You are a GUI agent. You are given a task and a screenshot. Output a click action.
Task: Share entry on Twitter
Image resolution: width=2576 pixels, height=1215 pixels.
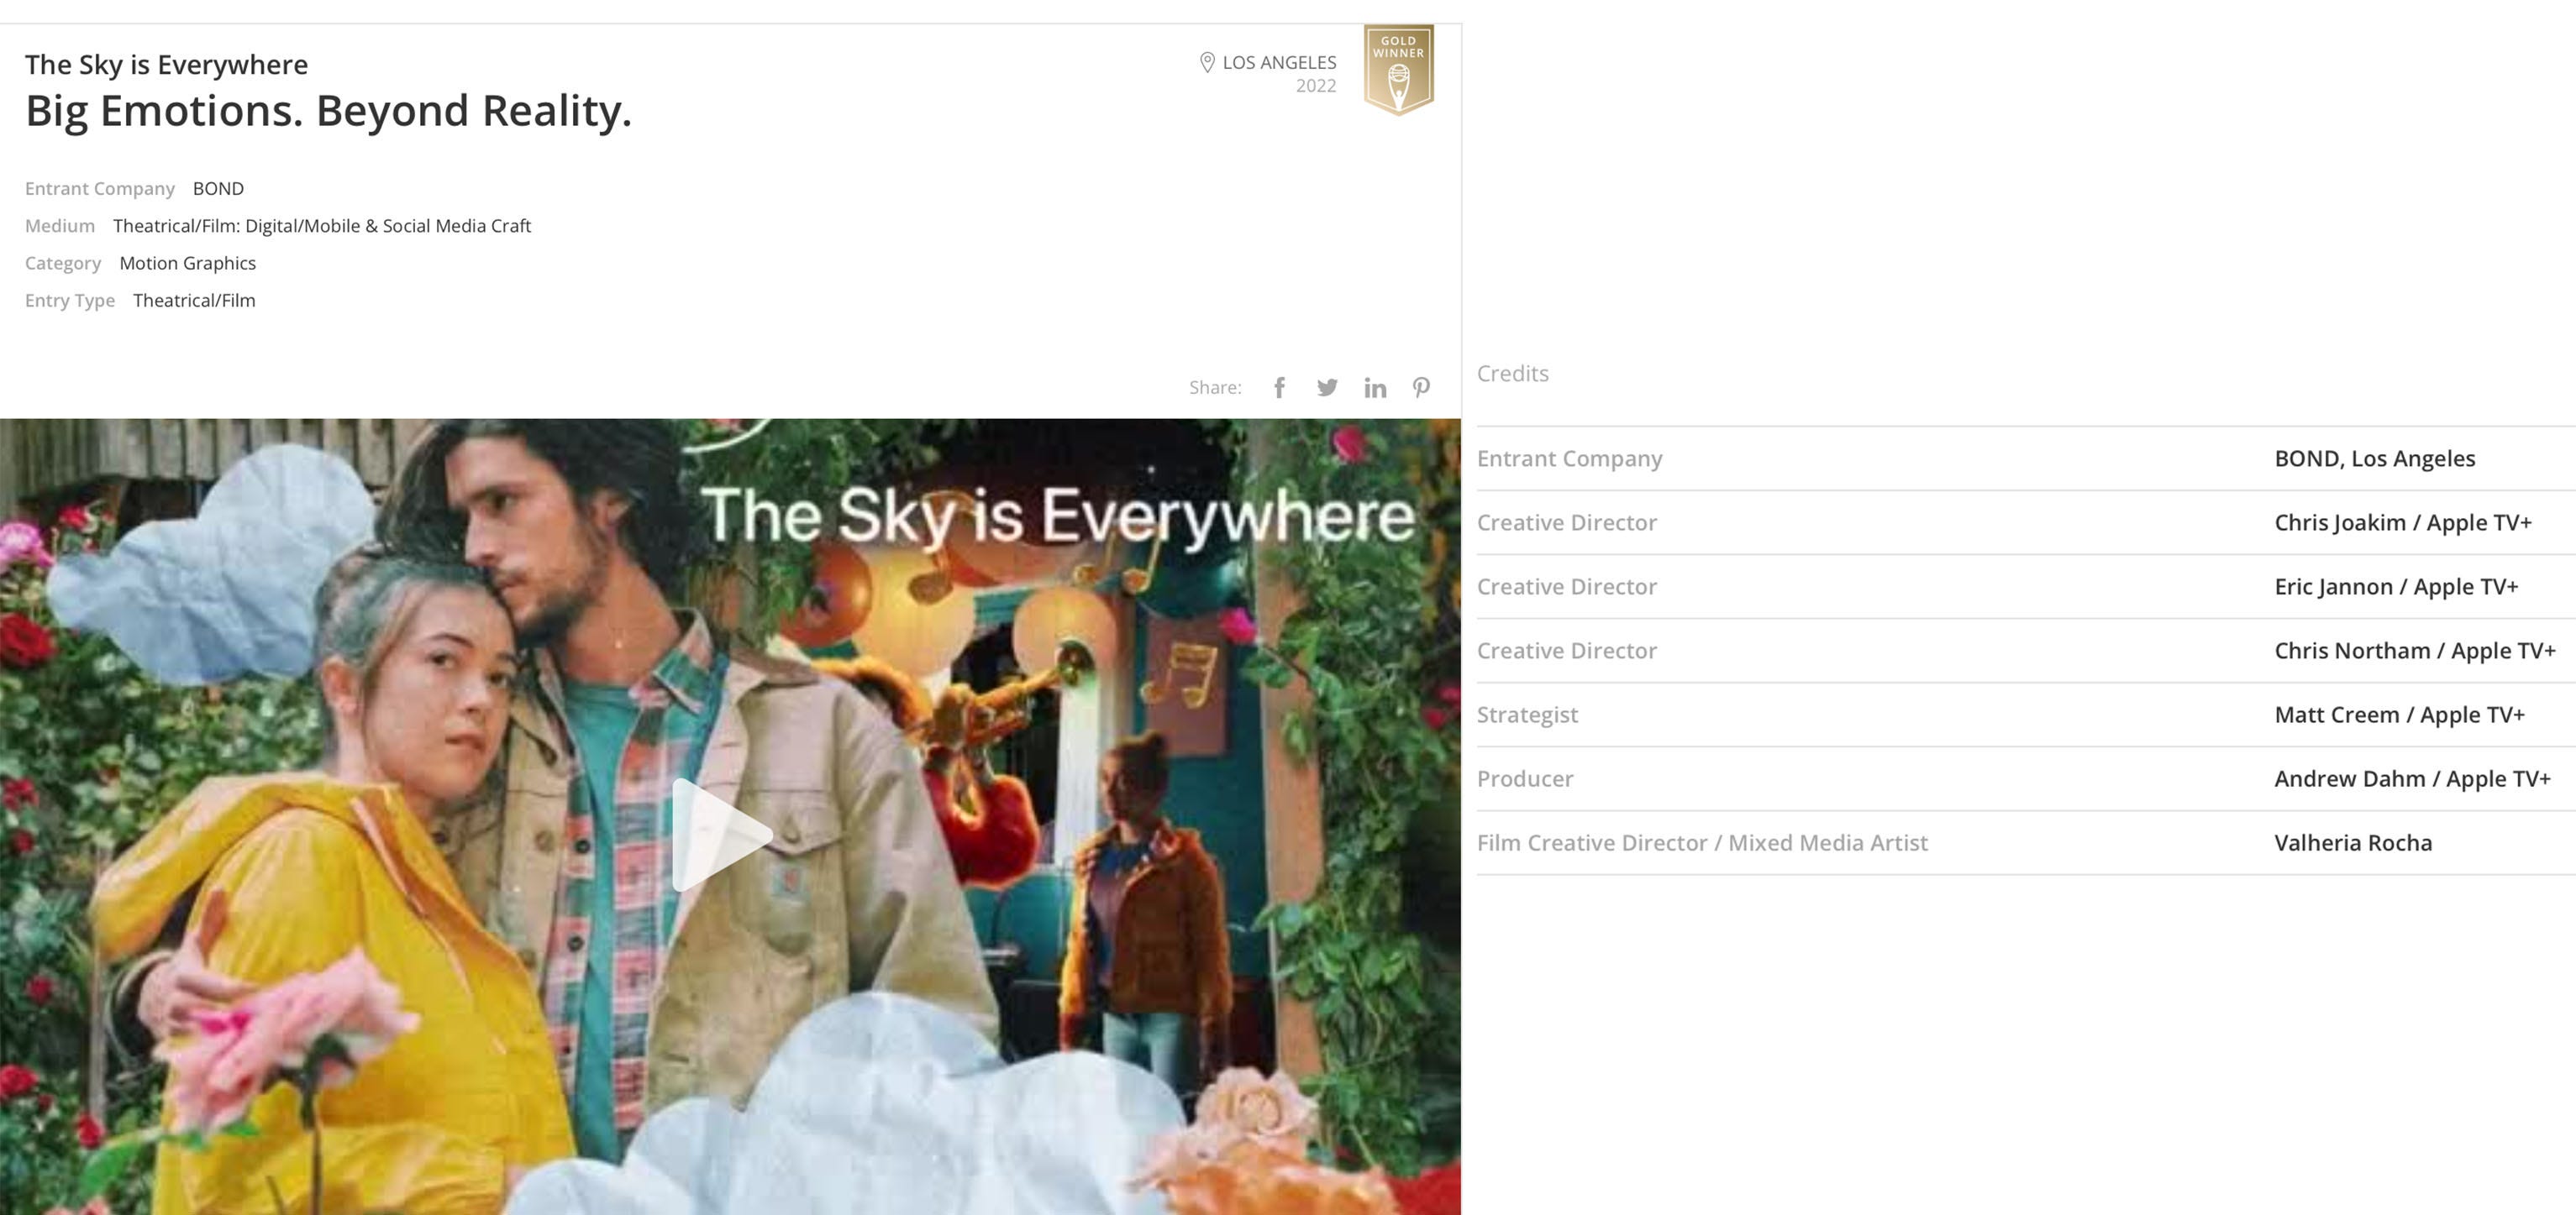(1327, 388)
